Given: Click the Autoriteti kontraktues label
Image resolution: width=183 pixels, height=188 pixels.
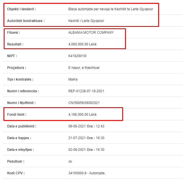Looking at the screenshot, I should click(26, 21).
